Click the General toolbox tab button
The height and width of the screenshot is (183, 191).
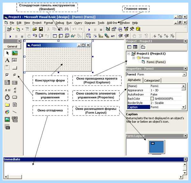point(12,46)
